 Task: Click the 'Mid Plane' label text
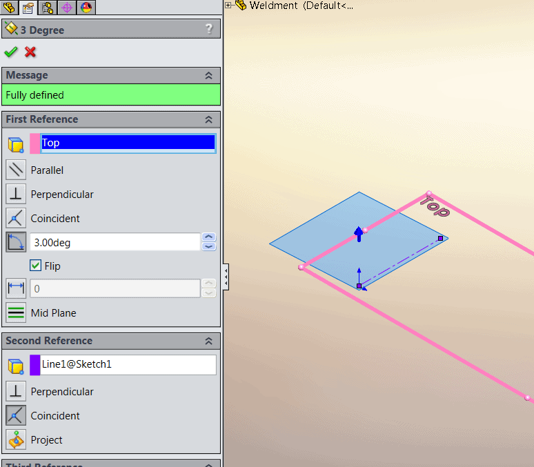pyautogui.click(x=53, y=312)
